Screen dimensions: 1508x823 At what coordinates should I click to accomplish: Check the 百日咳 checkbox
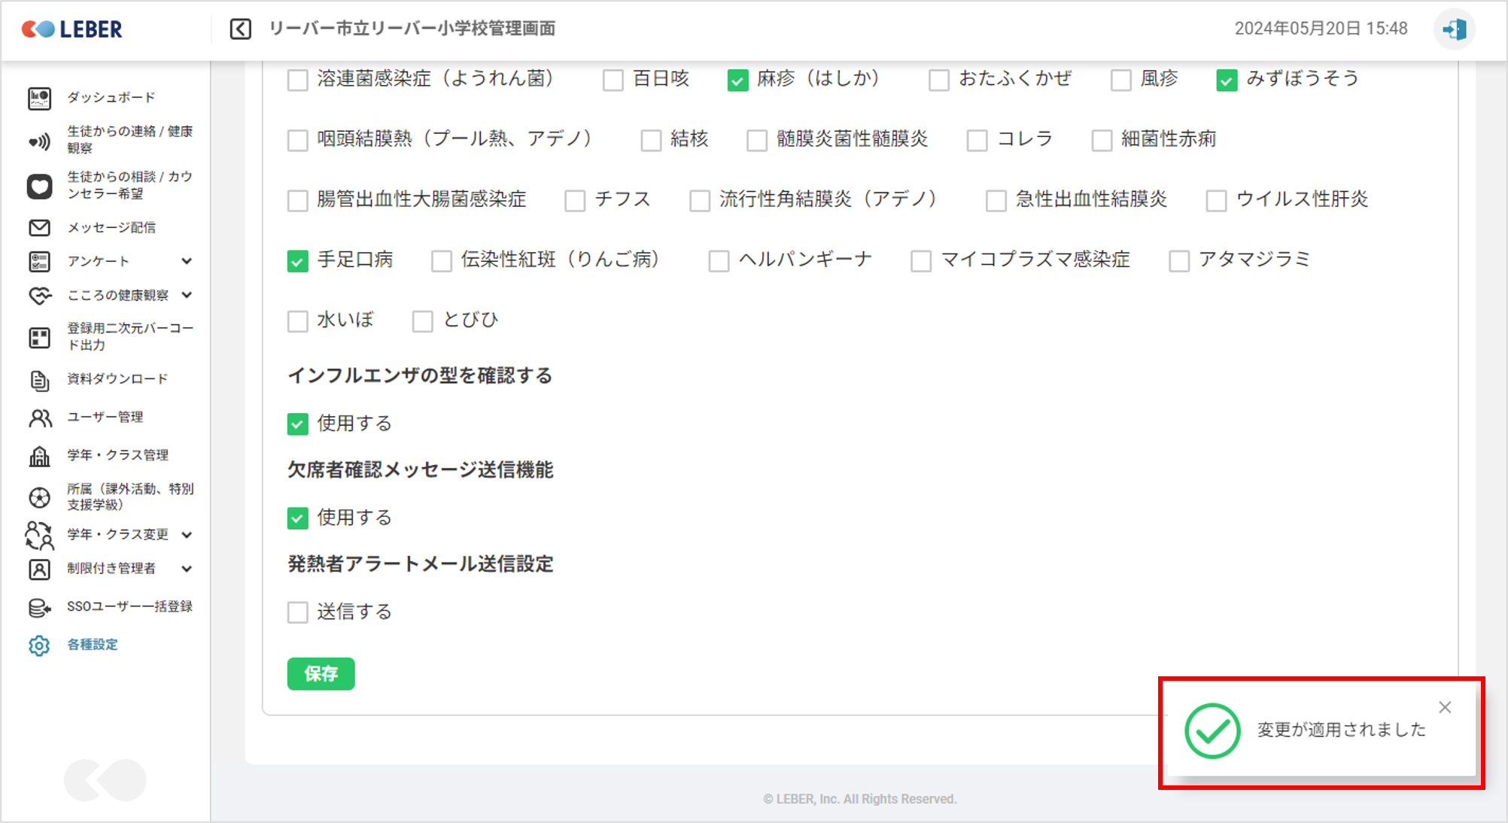click(613, 80)
